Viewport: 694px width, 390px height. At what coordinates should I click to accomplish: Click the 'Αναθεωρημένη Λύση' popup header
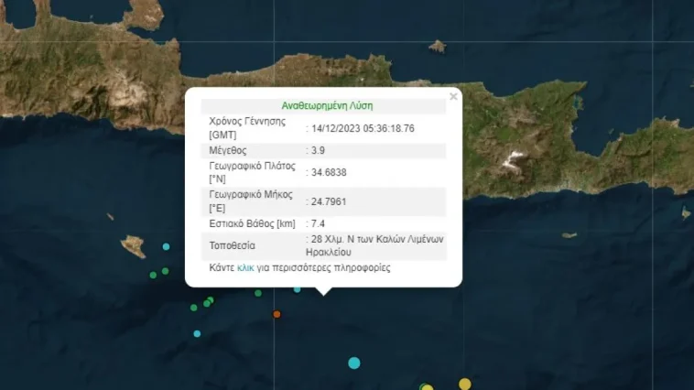[x=327, y=105]
